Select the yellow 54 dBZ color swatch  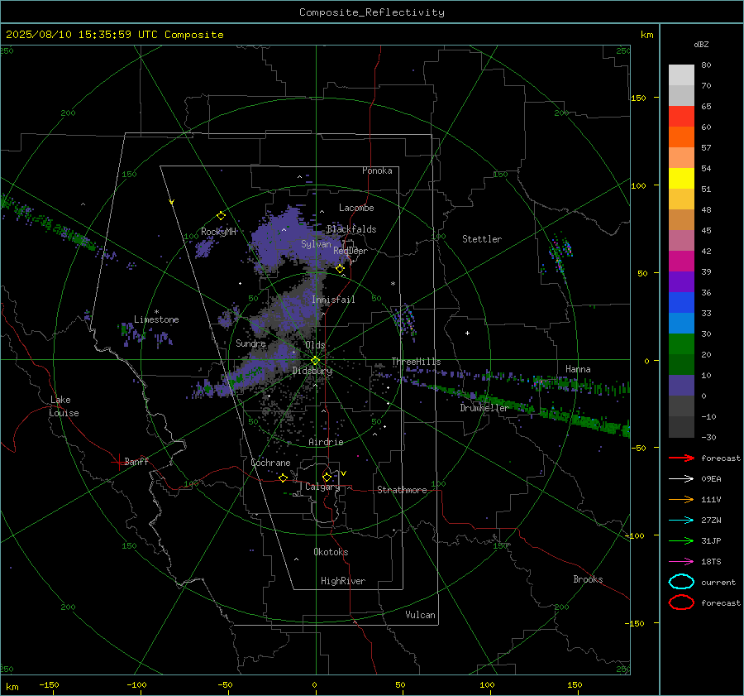(x=681, y=178)
